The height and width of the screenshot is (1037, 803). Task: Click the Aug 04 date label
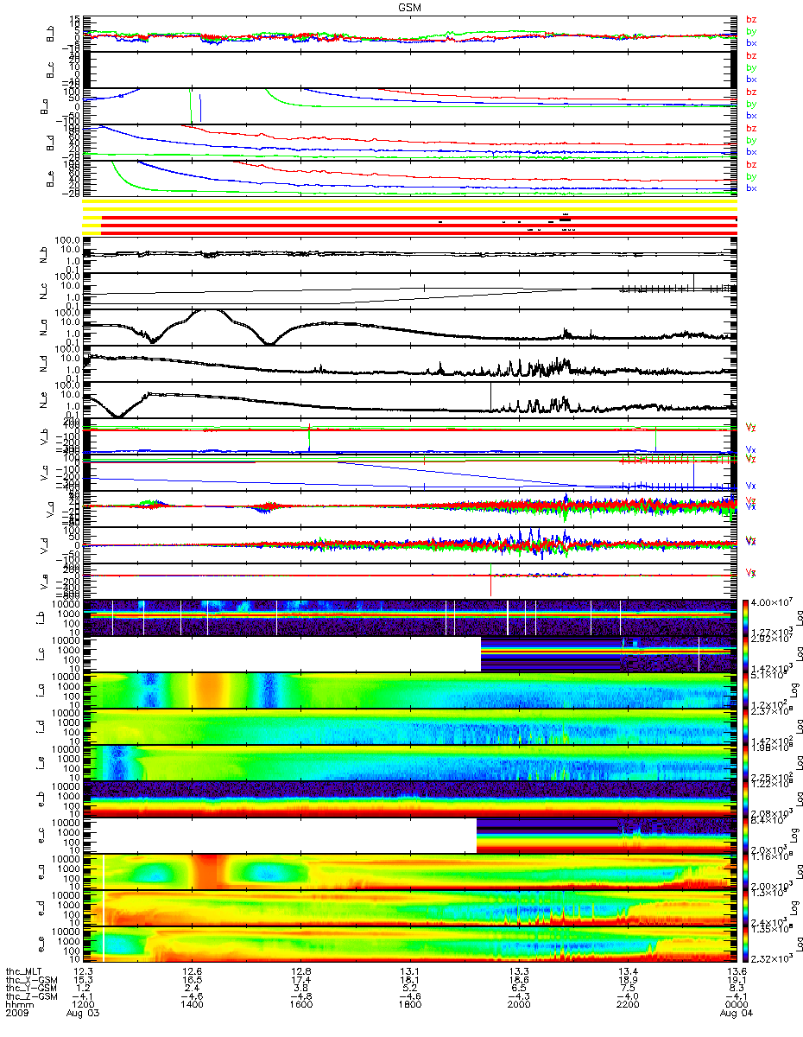click(735, 1013)
